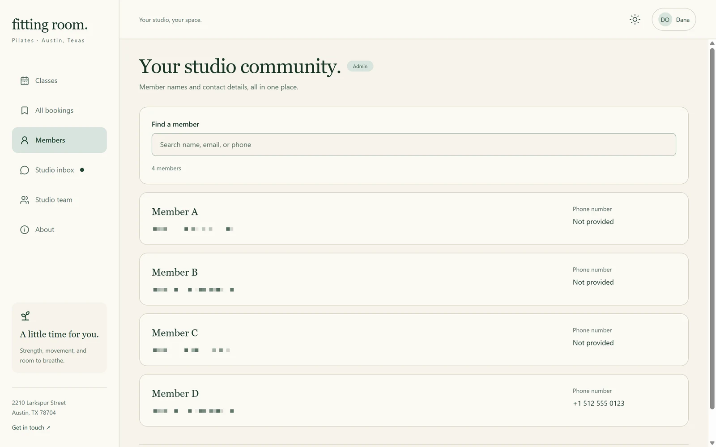Click the scroll up arrow

tap(712, 43)
